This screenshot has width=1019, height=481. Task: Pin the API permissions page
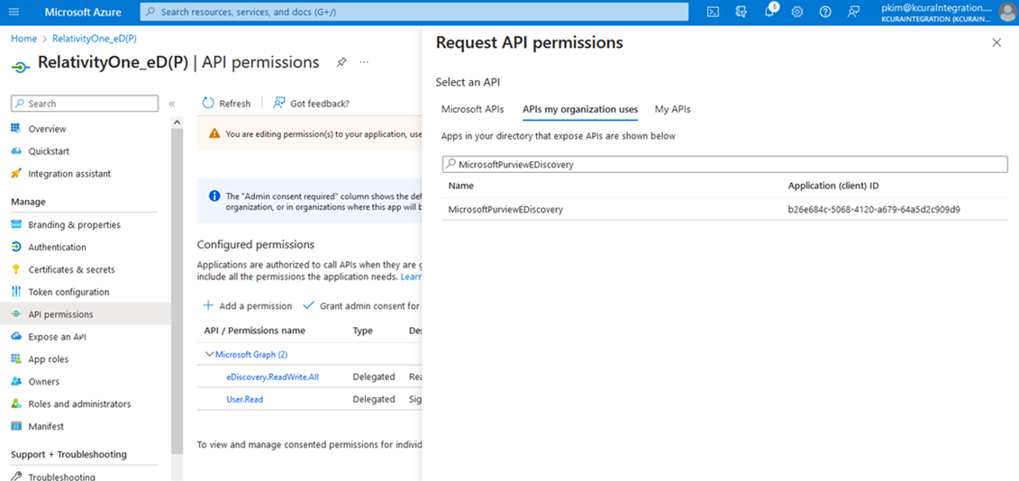(x=341, y=62)
